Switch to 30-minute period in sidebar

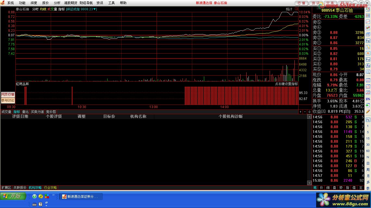pyautogui.click(x=368, y=145)
